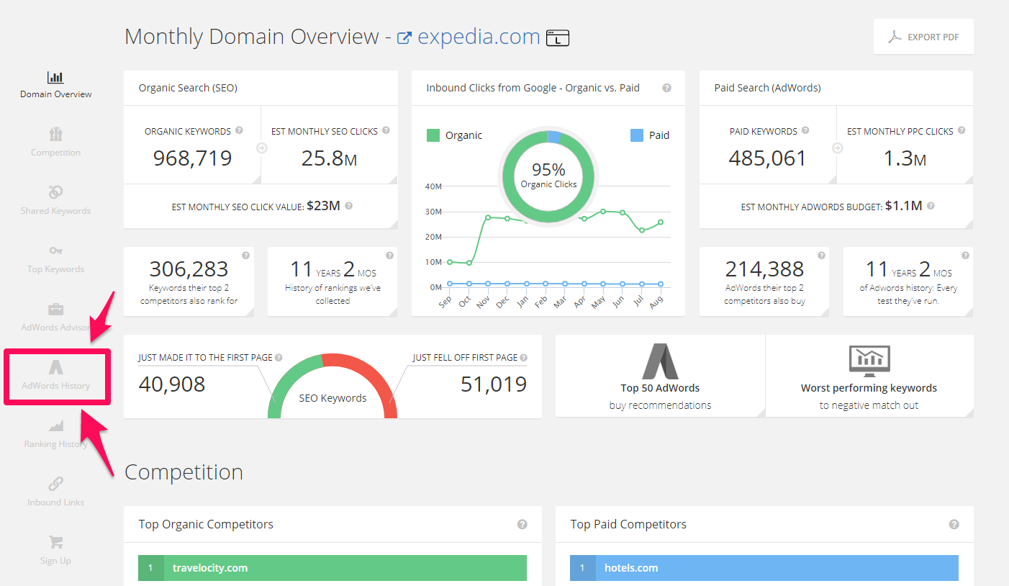Click arrow between paid keywords and PPC clicks
The image size is (1009, 586).
[x=837, y=148]
